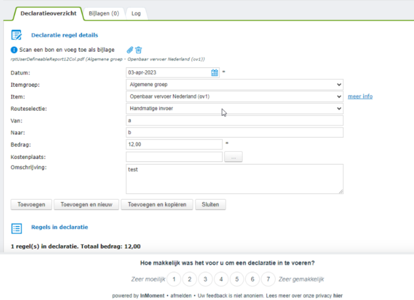This screenshot has width=414, height=300.
Task: Click the blue info icon near scan text
Action: coord(14,50)
